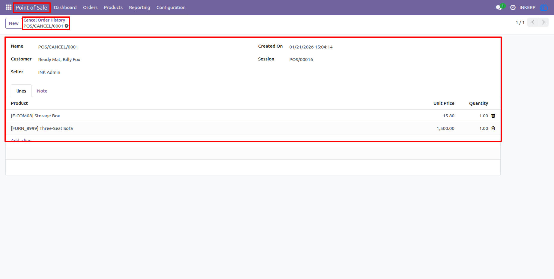The height and width of the screenshot is (279, 554).
Task: Open the Customer field Ready Mat, Billy Fox
Action: click(x=59, y=60)
